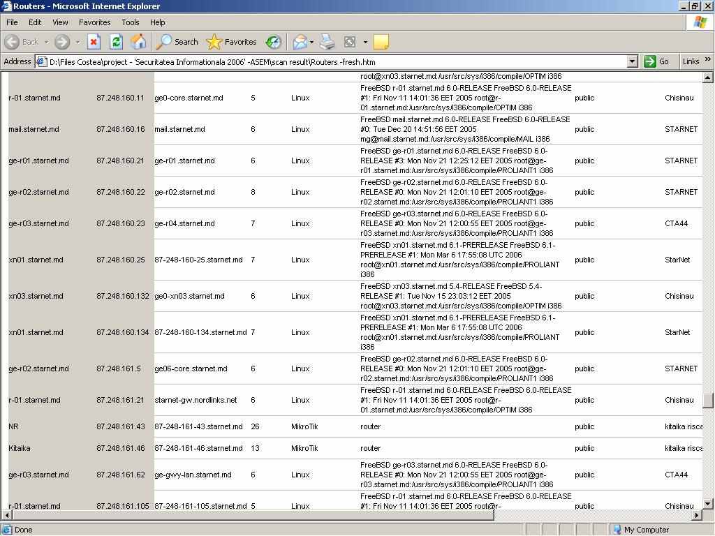Click the starnet-gw.nordlinks.net hostname
Viewport: 715px width, 536px height.
[x=196, y=400]
